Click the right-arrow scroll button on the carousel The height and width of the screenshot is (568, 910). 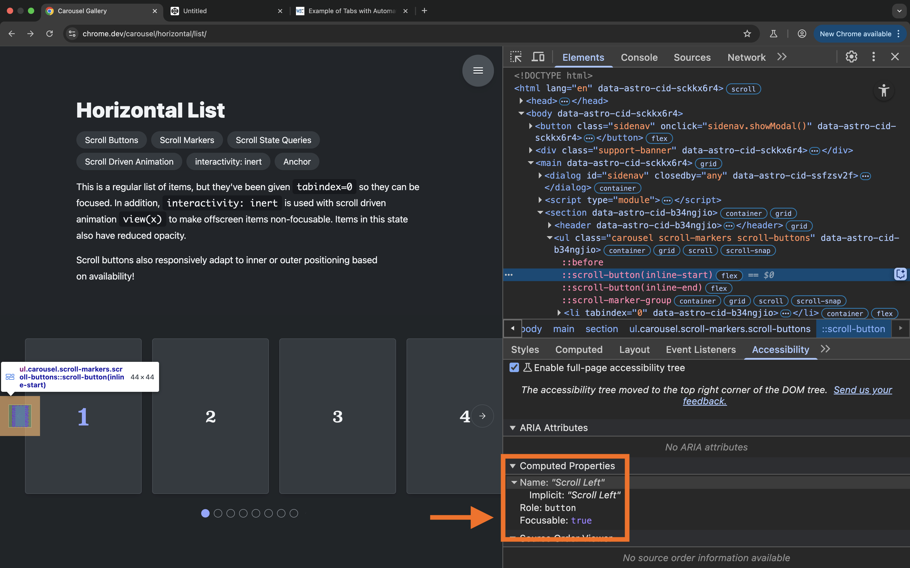click(x=482, y=416)
